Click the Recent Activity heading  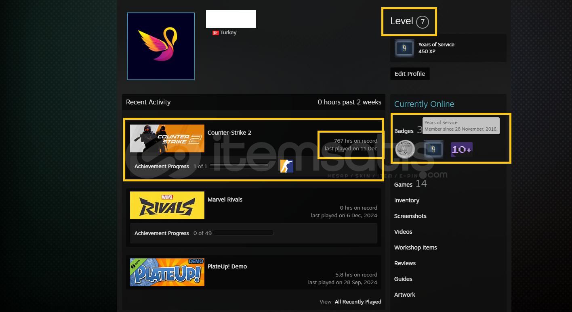click(x=148, y=102)
